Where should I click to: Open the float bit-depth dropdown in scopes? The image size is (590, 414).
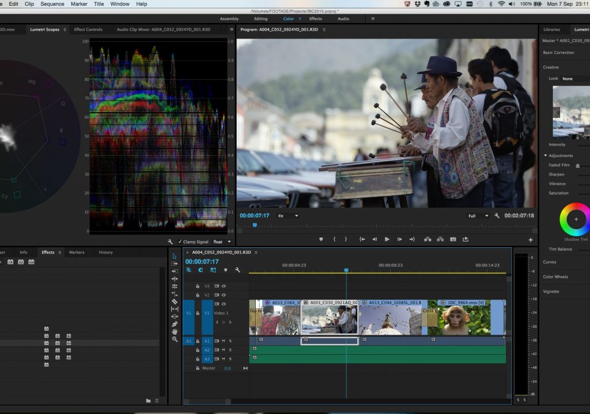coord(222,242)
